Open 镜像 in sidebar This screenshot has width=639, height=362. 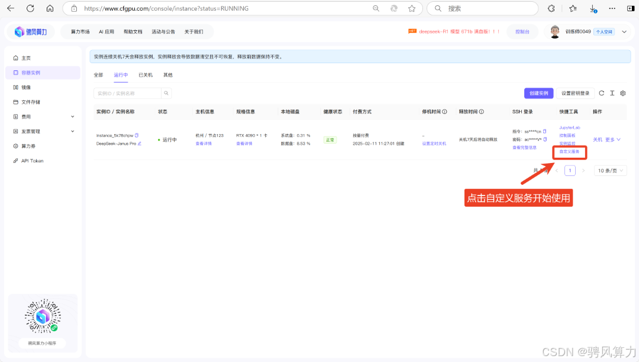[44, 87]
